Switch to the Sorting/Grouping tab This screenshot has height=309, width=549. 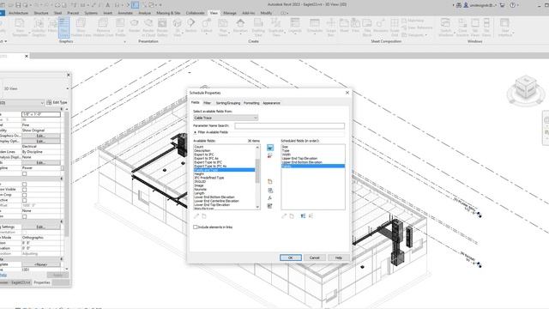tap(228, 103)
